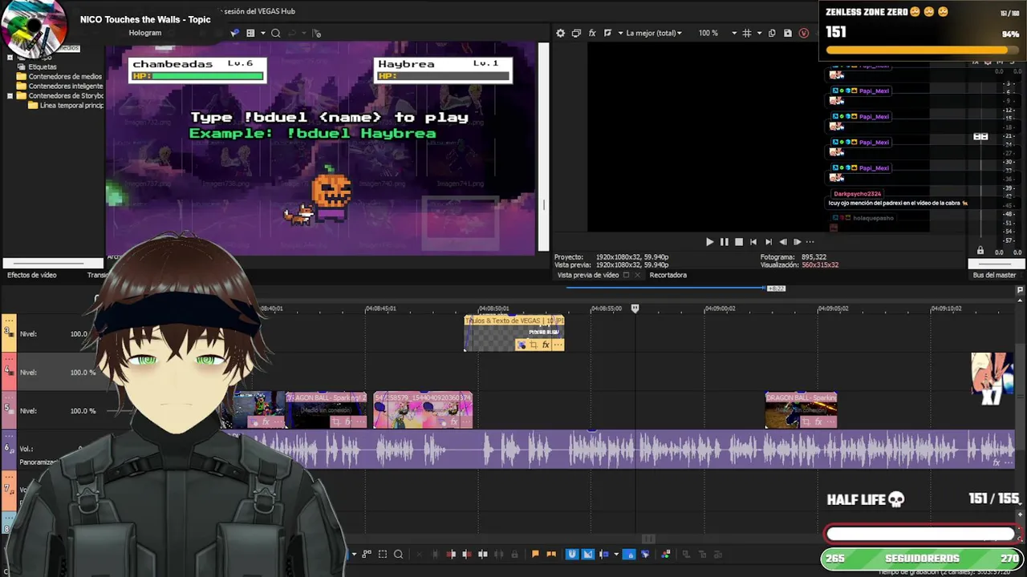Viewport: 1027px width, 577px height.
Task: Stop the video preview playback
Action: (x=739, y=241)
